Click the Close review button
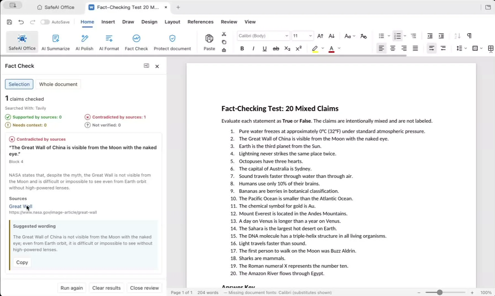The width and height of the screenshot is (495, 296). click(144, 288)
